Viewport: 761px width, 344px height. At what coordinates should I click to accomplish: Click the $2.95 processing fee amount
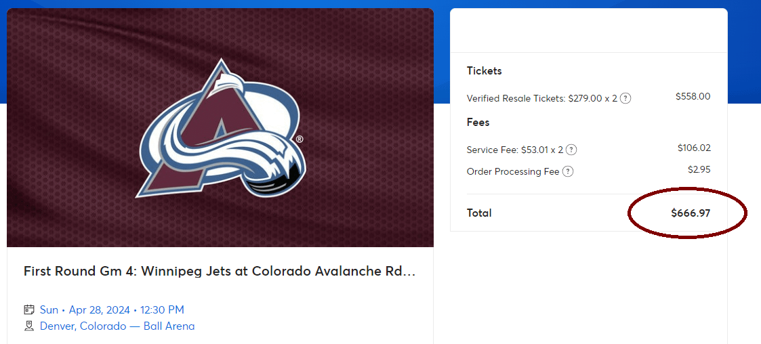pyautogui.click(x=699, y=170)
